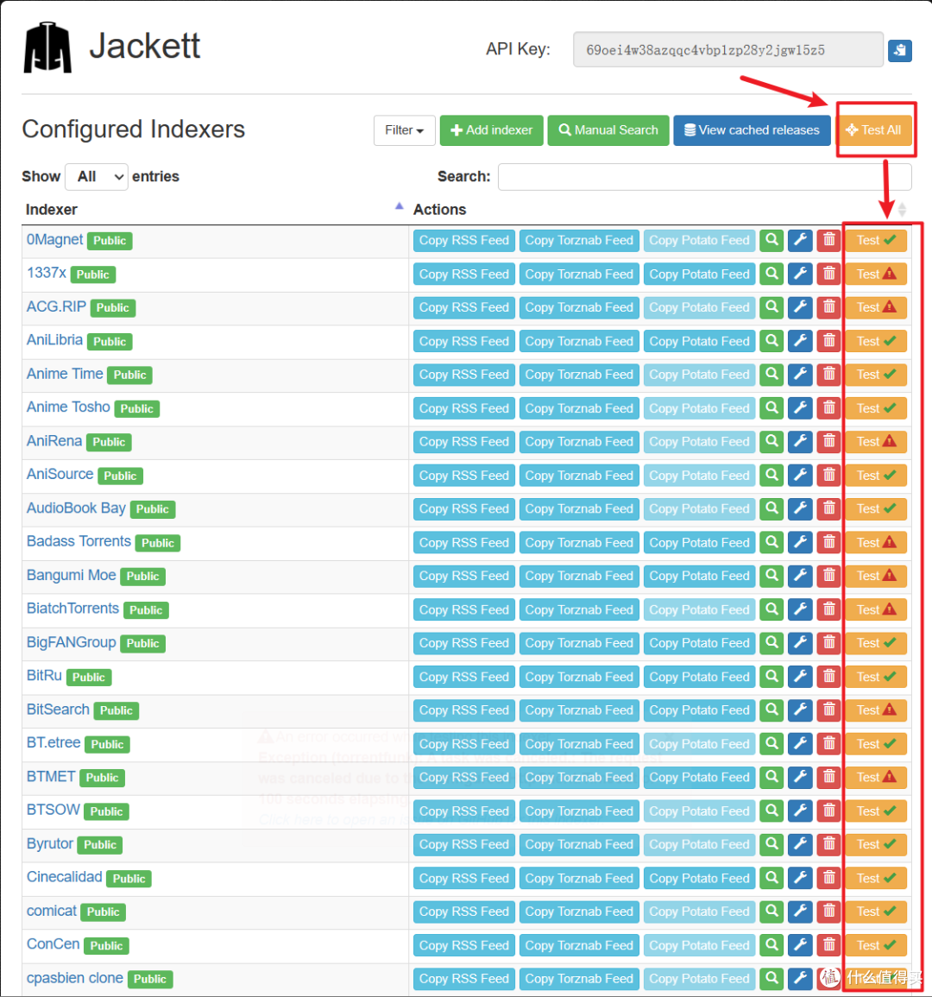
Task: Copy Potato Feed for Badass Torrents
Action: pyautogui.click(x=699, y=542)
